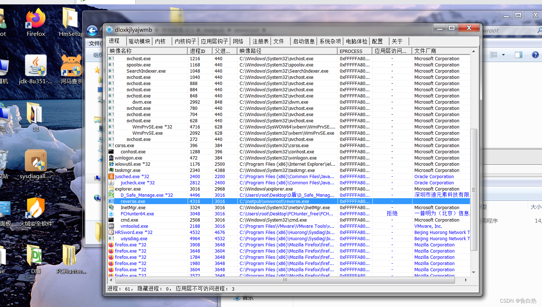Click the explorer.exe process icon
Image resolution: width=542 pixels, height=307 pixels.
point(111,189)
